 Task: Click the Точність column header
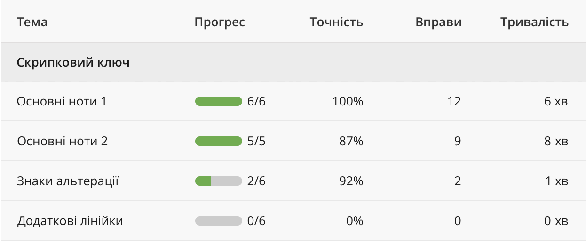coord(336,22)
